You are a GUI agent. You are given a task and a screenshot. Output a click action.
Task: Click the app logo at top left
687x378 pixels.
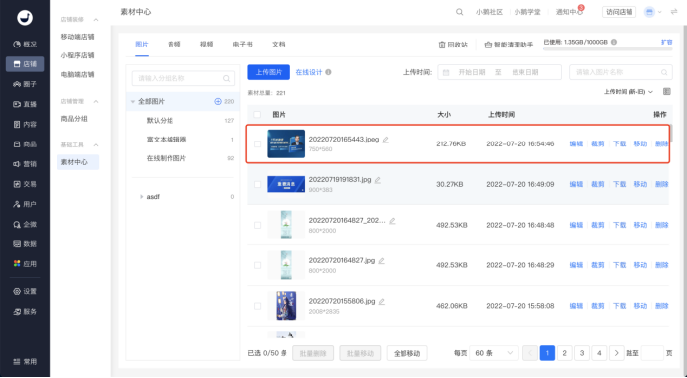pyautogui.click(x=25, y=18)
